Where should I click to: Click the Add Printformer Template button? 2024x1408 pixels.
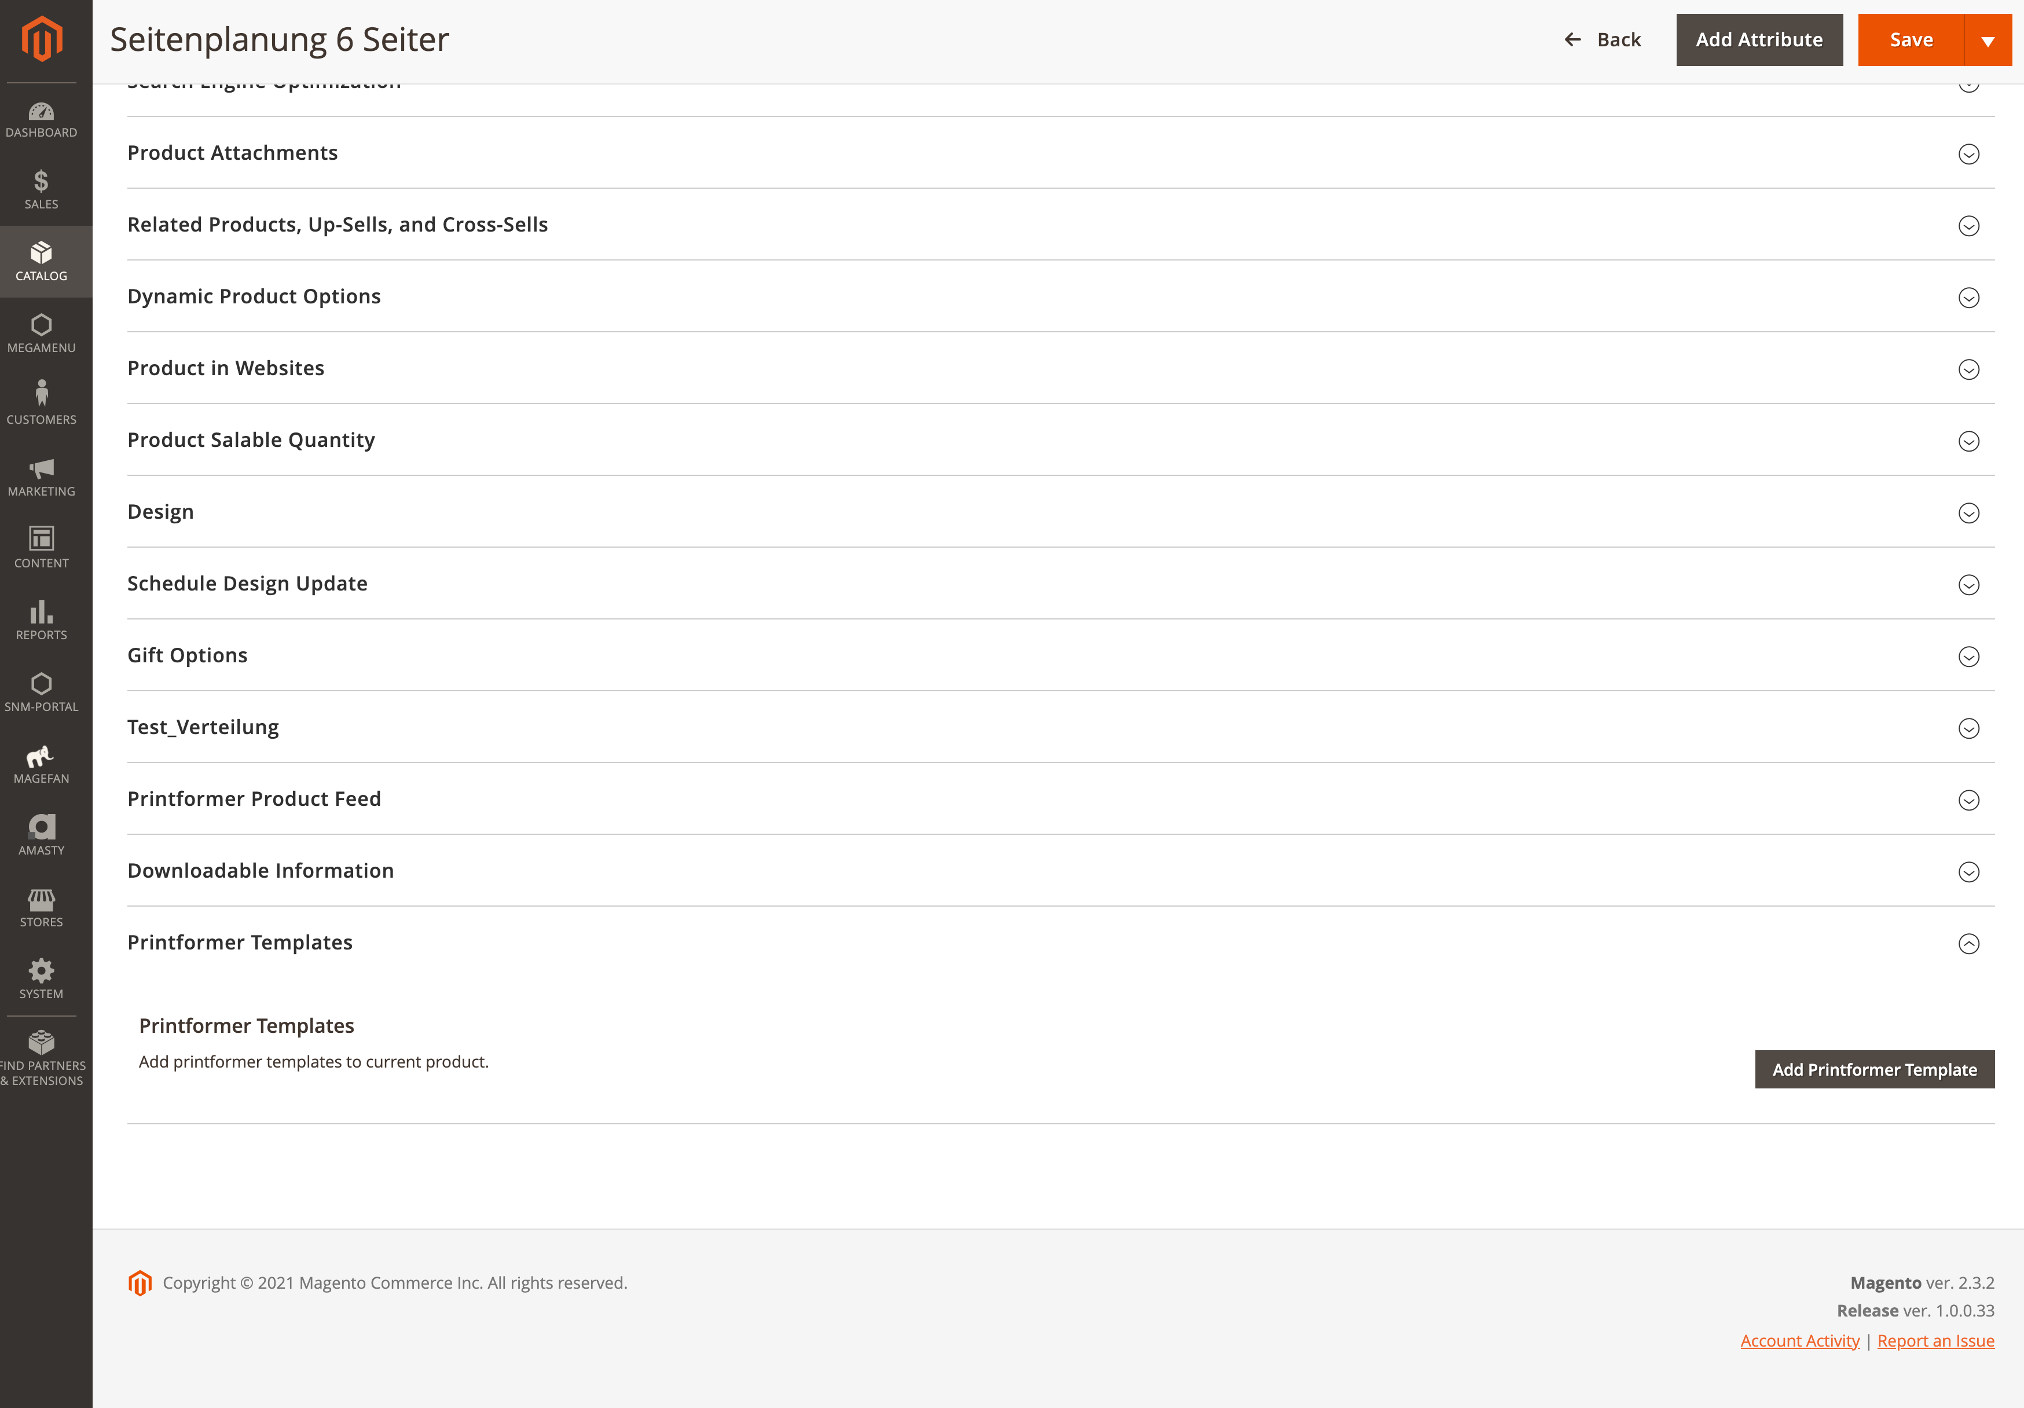coord(1873,1069)
